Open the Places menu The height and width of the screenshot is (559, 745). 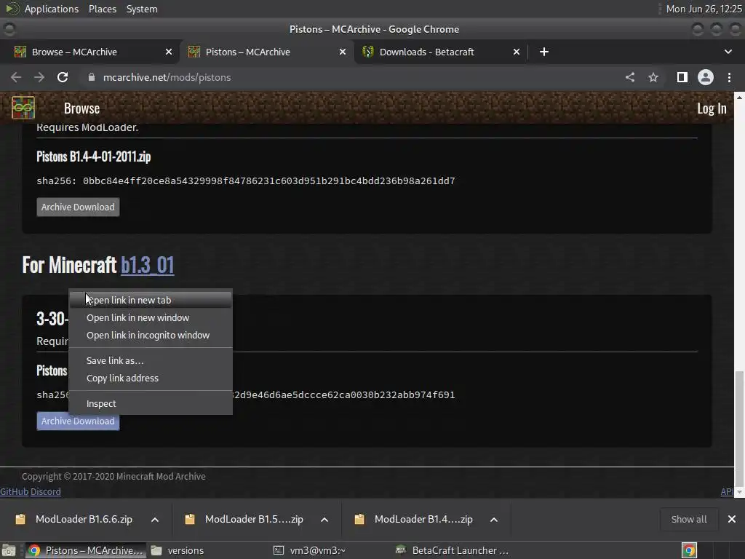pos(102,9)
